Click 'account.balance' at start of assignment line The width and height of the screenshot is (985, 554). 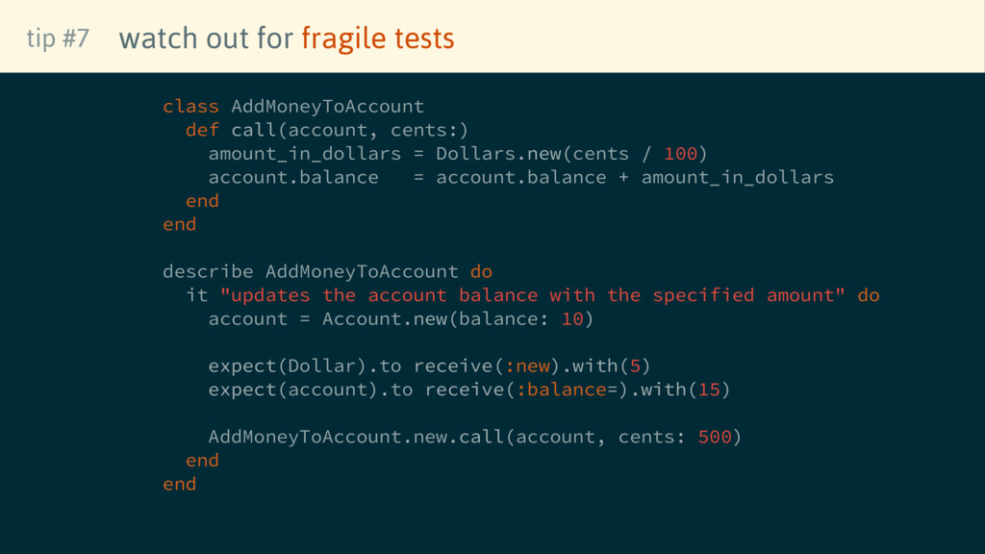pyautogui.click(x=293, y=177)
